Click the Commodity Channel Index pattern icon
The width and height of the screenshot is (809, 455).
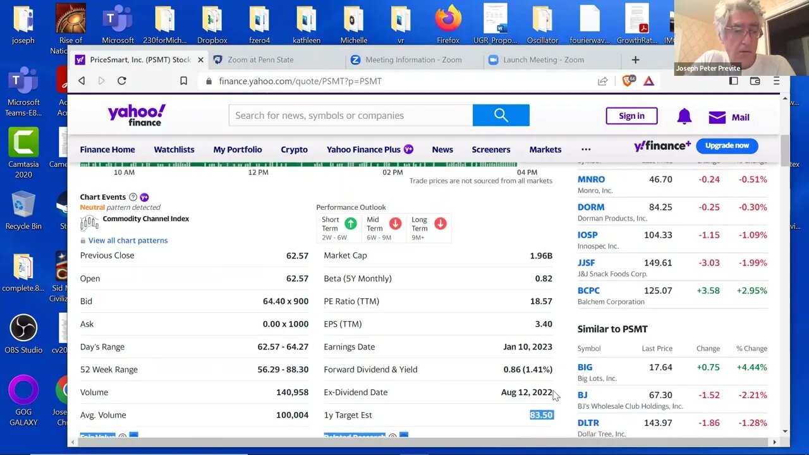89,222
